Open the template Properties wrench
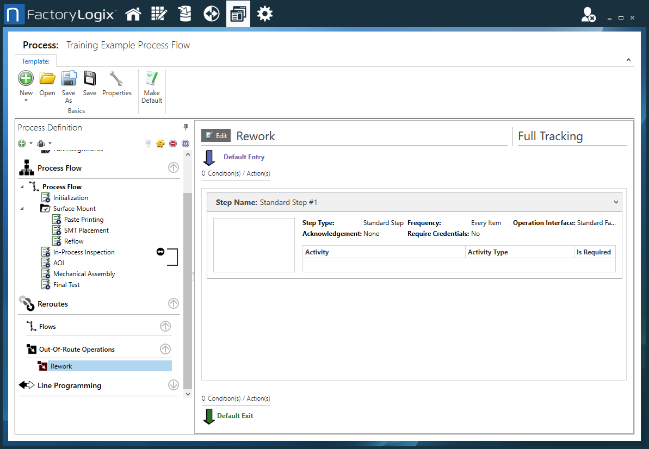The width and height of the screenshot is (649, 449). (116, 79)
